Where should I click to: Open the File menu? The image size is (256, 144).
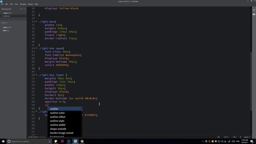[x=2, y=4]
